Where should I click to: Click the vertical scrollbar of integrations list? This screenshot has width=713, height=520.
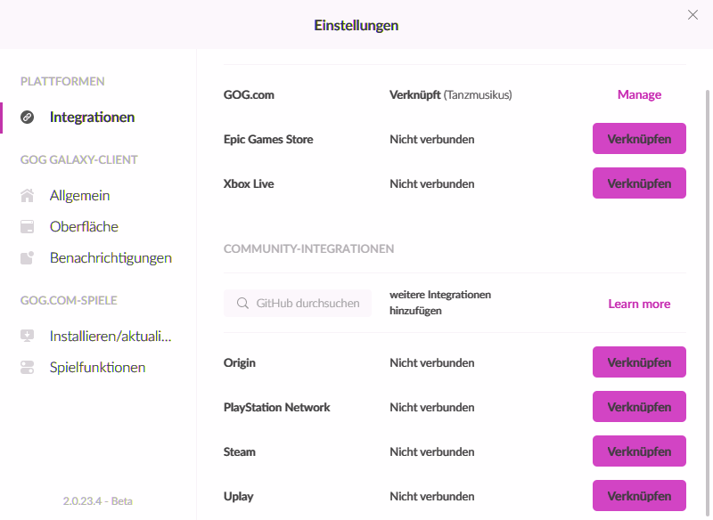pyautogui.click(x=708, y=267)
